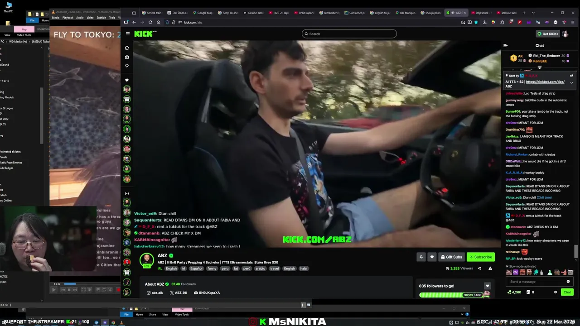Click the Following heart icon in Kick sidebar
The width and height of the screenshot is (580, 326).
(127, 66)
